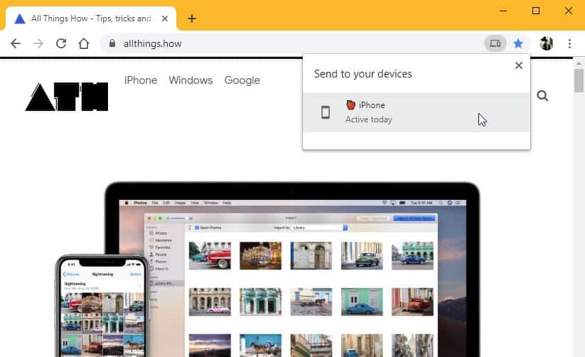The image size is (585, 357).
Task: Toggle the bookmark star
Action: click(x=518, y=43)
